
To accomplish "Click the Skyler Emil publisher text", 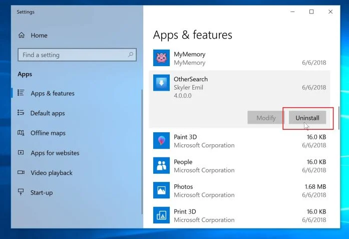I will pos(189,87).
